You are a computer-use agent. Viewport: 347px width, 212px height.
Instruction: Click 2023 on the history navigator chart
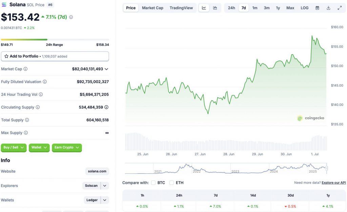click(x=235, y=172)
